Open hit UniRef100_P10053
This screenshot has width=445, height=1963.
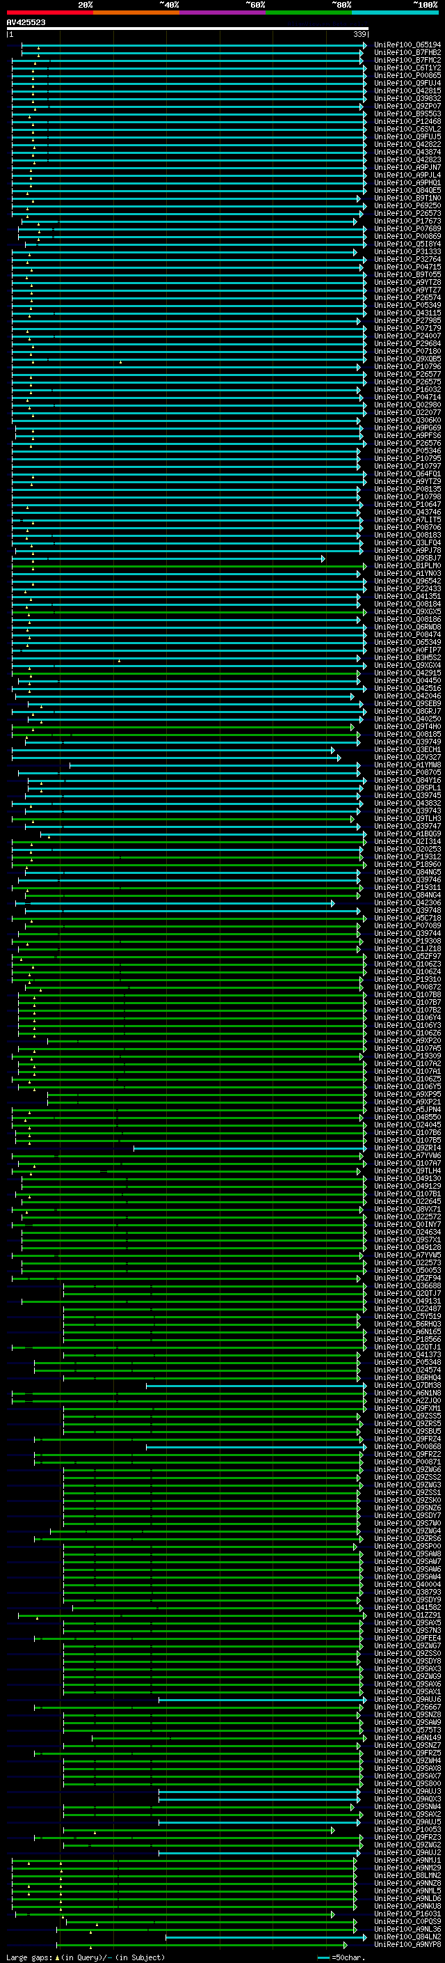pos(407,1829)
